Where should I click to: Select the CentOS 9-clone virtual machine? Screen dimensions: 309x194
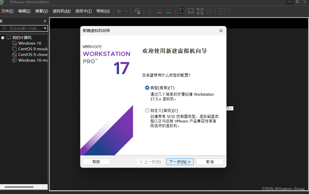pyautogui.click(x=33, y=55)
